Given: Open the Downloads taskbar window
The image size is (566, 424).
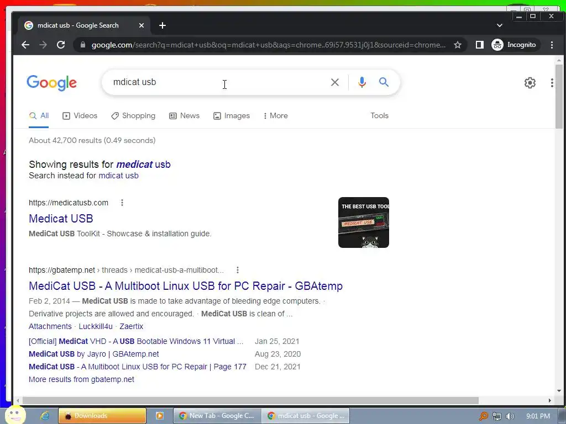Looking at the screenshot, I should click(102, 416).
